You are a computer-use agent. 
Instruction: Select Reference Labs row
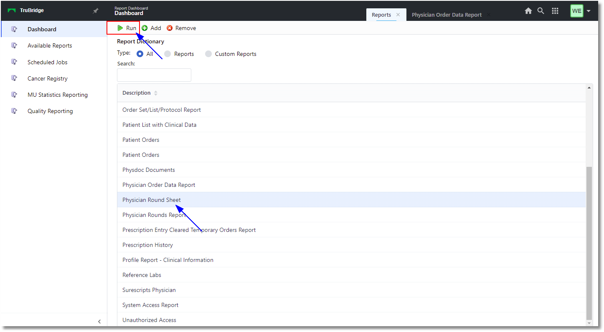tap(351, 275)
